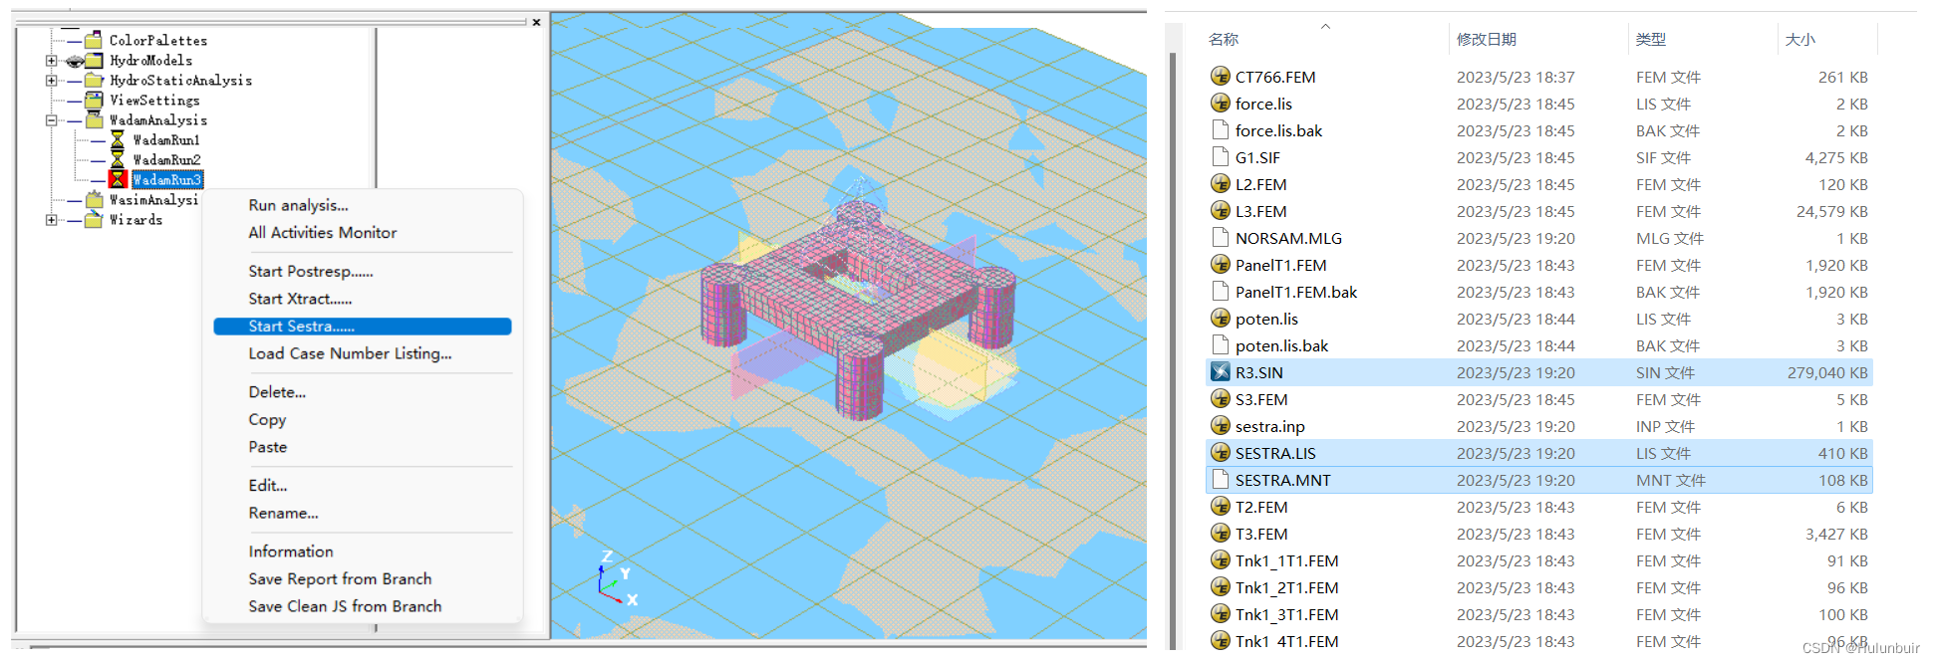This screenshot has height=663, width=1935.
Task: Click the WadamRun2 hourglass icon
Action: (118, 160)
